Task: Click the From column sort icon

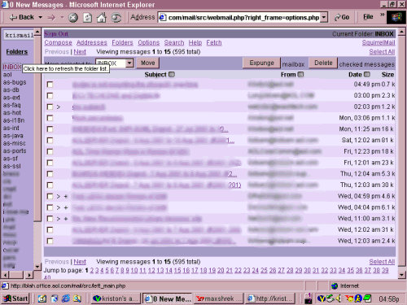Action: 300,74
